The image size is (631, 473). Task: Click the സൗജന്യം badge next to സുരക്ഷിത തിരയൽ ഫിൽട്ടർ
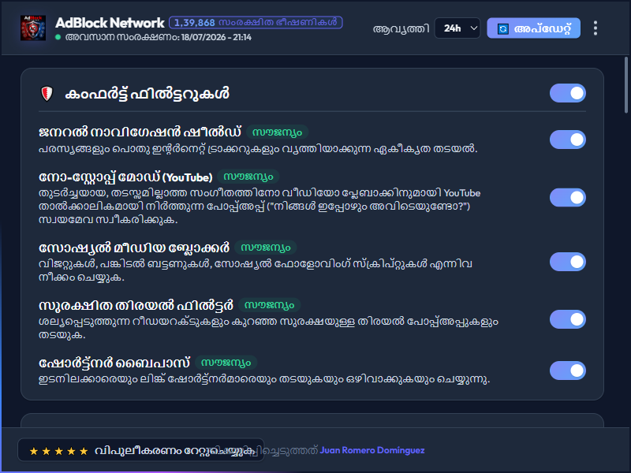pos(270,305)
